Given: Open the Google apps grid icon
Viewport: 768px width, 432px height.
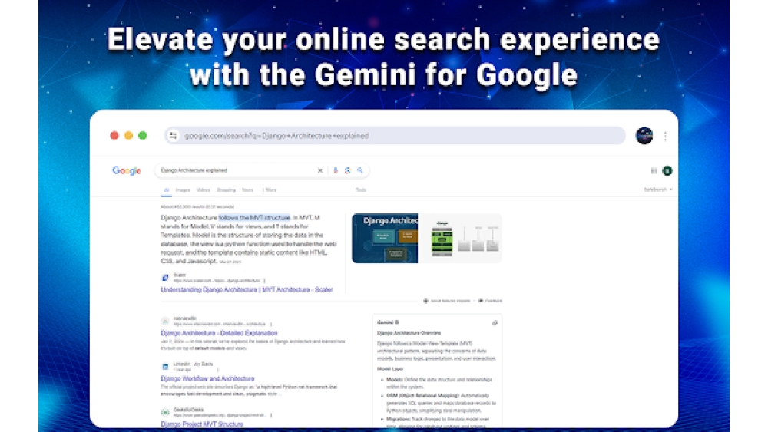Looking at the screenshot, I should [654, 171].
